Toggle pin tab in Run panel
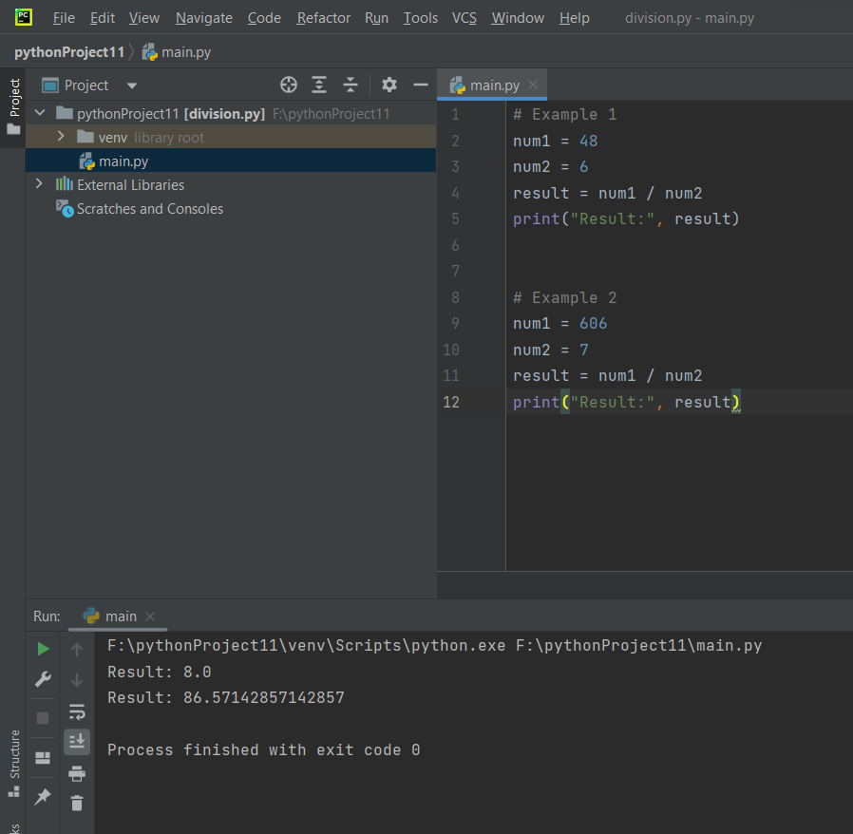This screenshot has width=853, height=834. pyautogui.click(x=43, y=798)
